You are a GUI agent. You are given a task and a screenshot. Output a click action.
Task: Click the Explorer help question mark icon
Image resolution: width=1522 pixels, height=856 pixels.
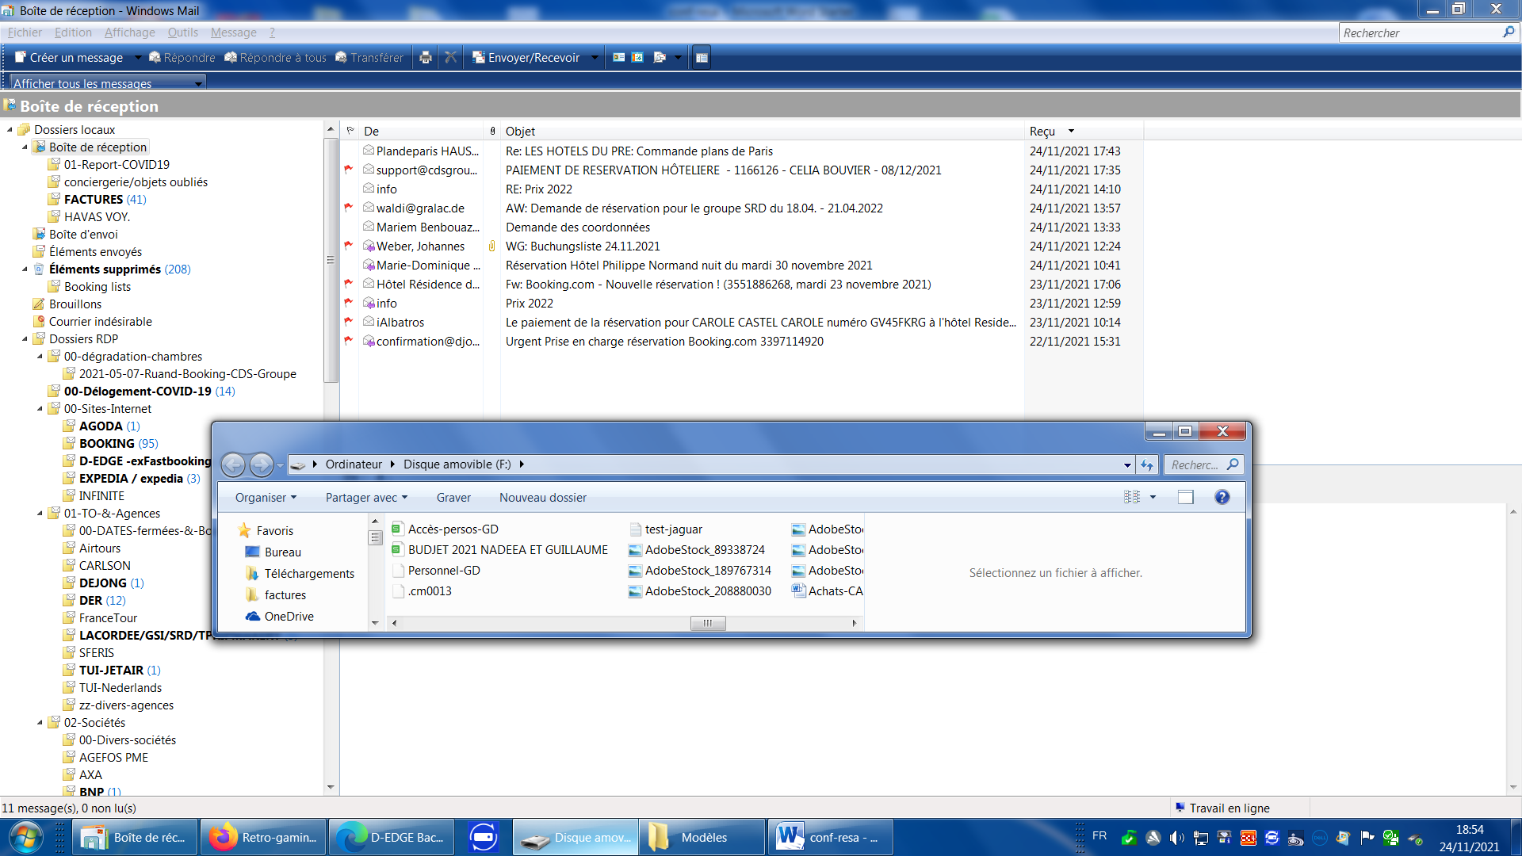(x=1222, y=497)
